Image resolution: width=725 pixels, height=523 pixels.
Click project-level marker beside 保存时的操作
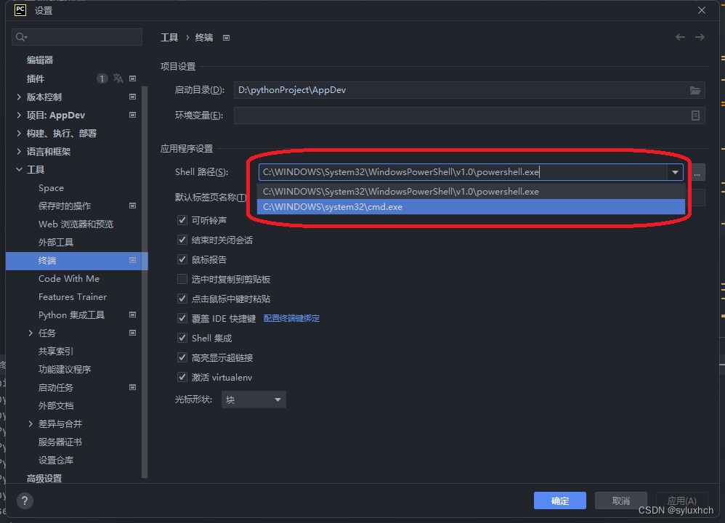click(x=133, y=206)
